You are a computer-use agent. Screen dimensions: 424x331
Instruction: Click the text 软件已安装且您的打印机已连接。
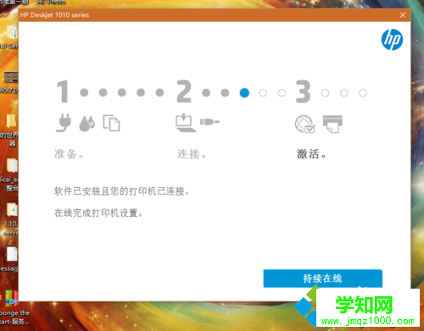pyautogui.click(x=121, y=191)
